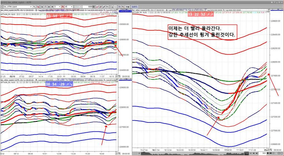Select the 분 (minute) period button
The image size is (284, 156).
point(52,7)
